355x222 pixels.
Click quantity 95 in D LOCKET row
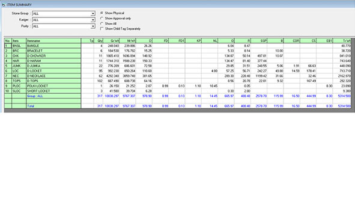click(99, 71)
